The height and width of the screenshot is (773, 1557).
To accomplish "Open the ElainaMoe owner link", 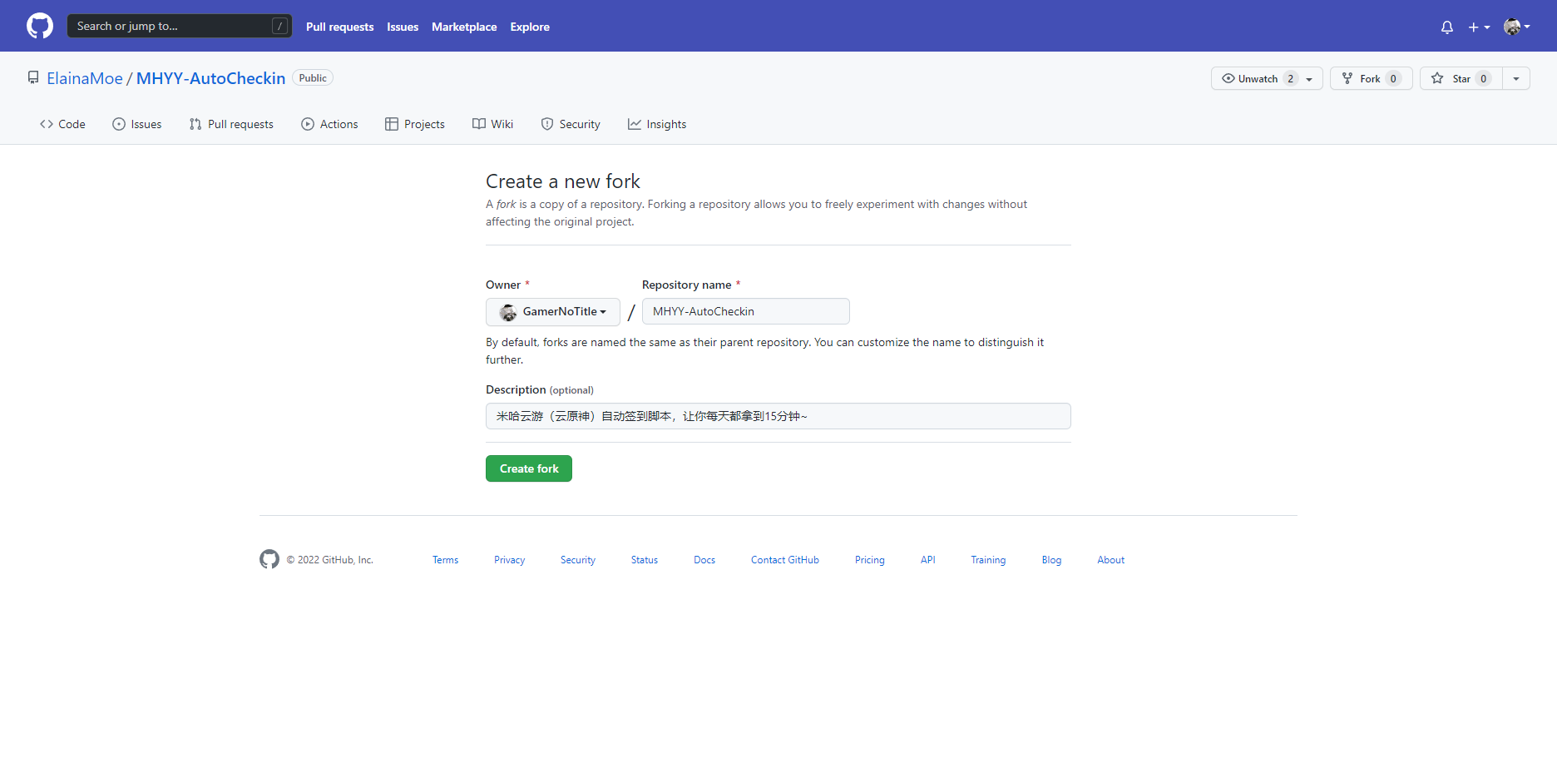I will point(85,78).
